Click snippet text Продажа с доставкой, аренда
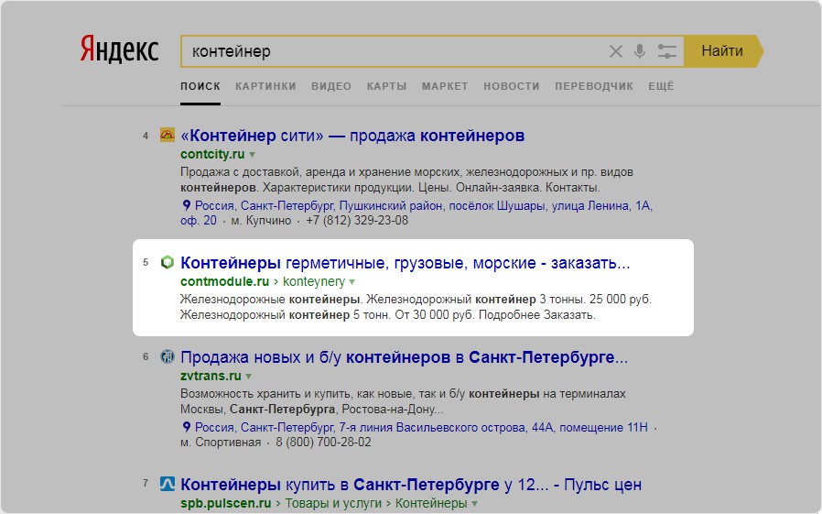This screenshot has width=822, height=514. (267, 172)
